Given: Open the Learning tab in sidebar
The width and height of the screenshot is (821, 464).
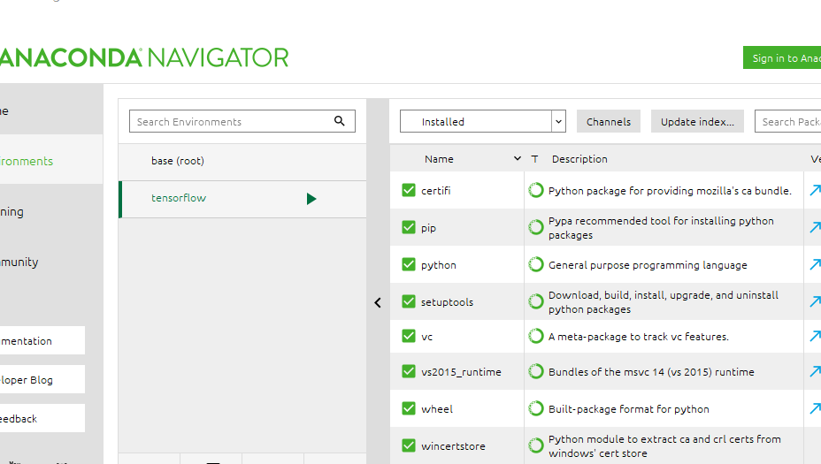Looking at the screenshot, I should (x=51, y=211).
